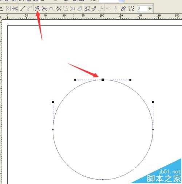Open the combo box at the top
Image resolution: width=182 pixels, height=184 pixels.
pos(111,1)
